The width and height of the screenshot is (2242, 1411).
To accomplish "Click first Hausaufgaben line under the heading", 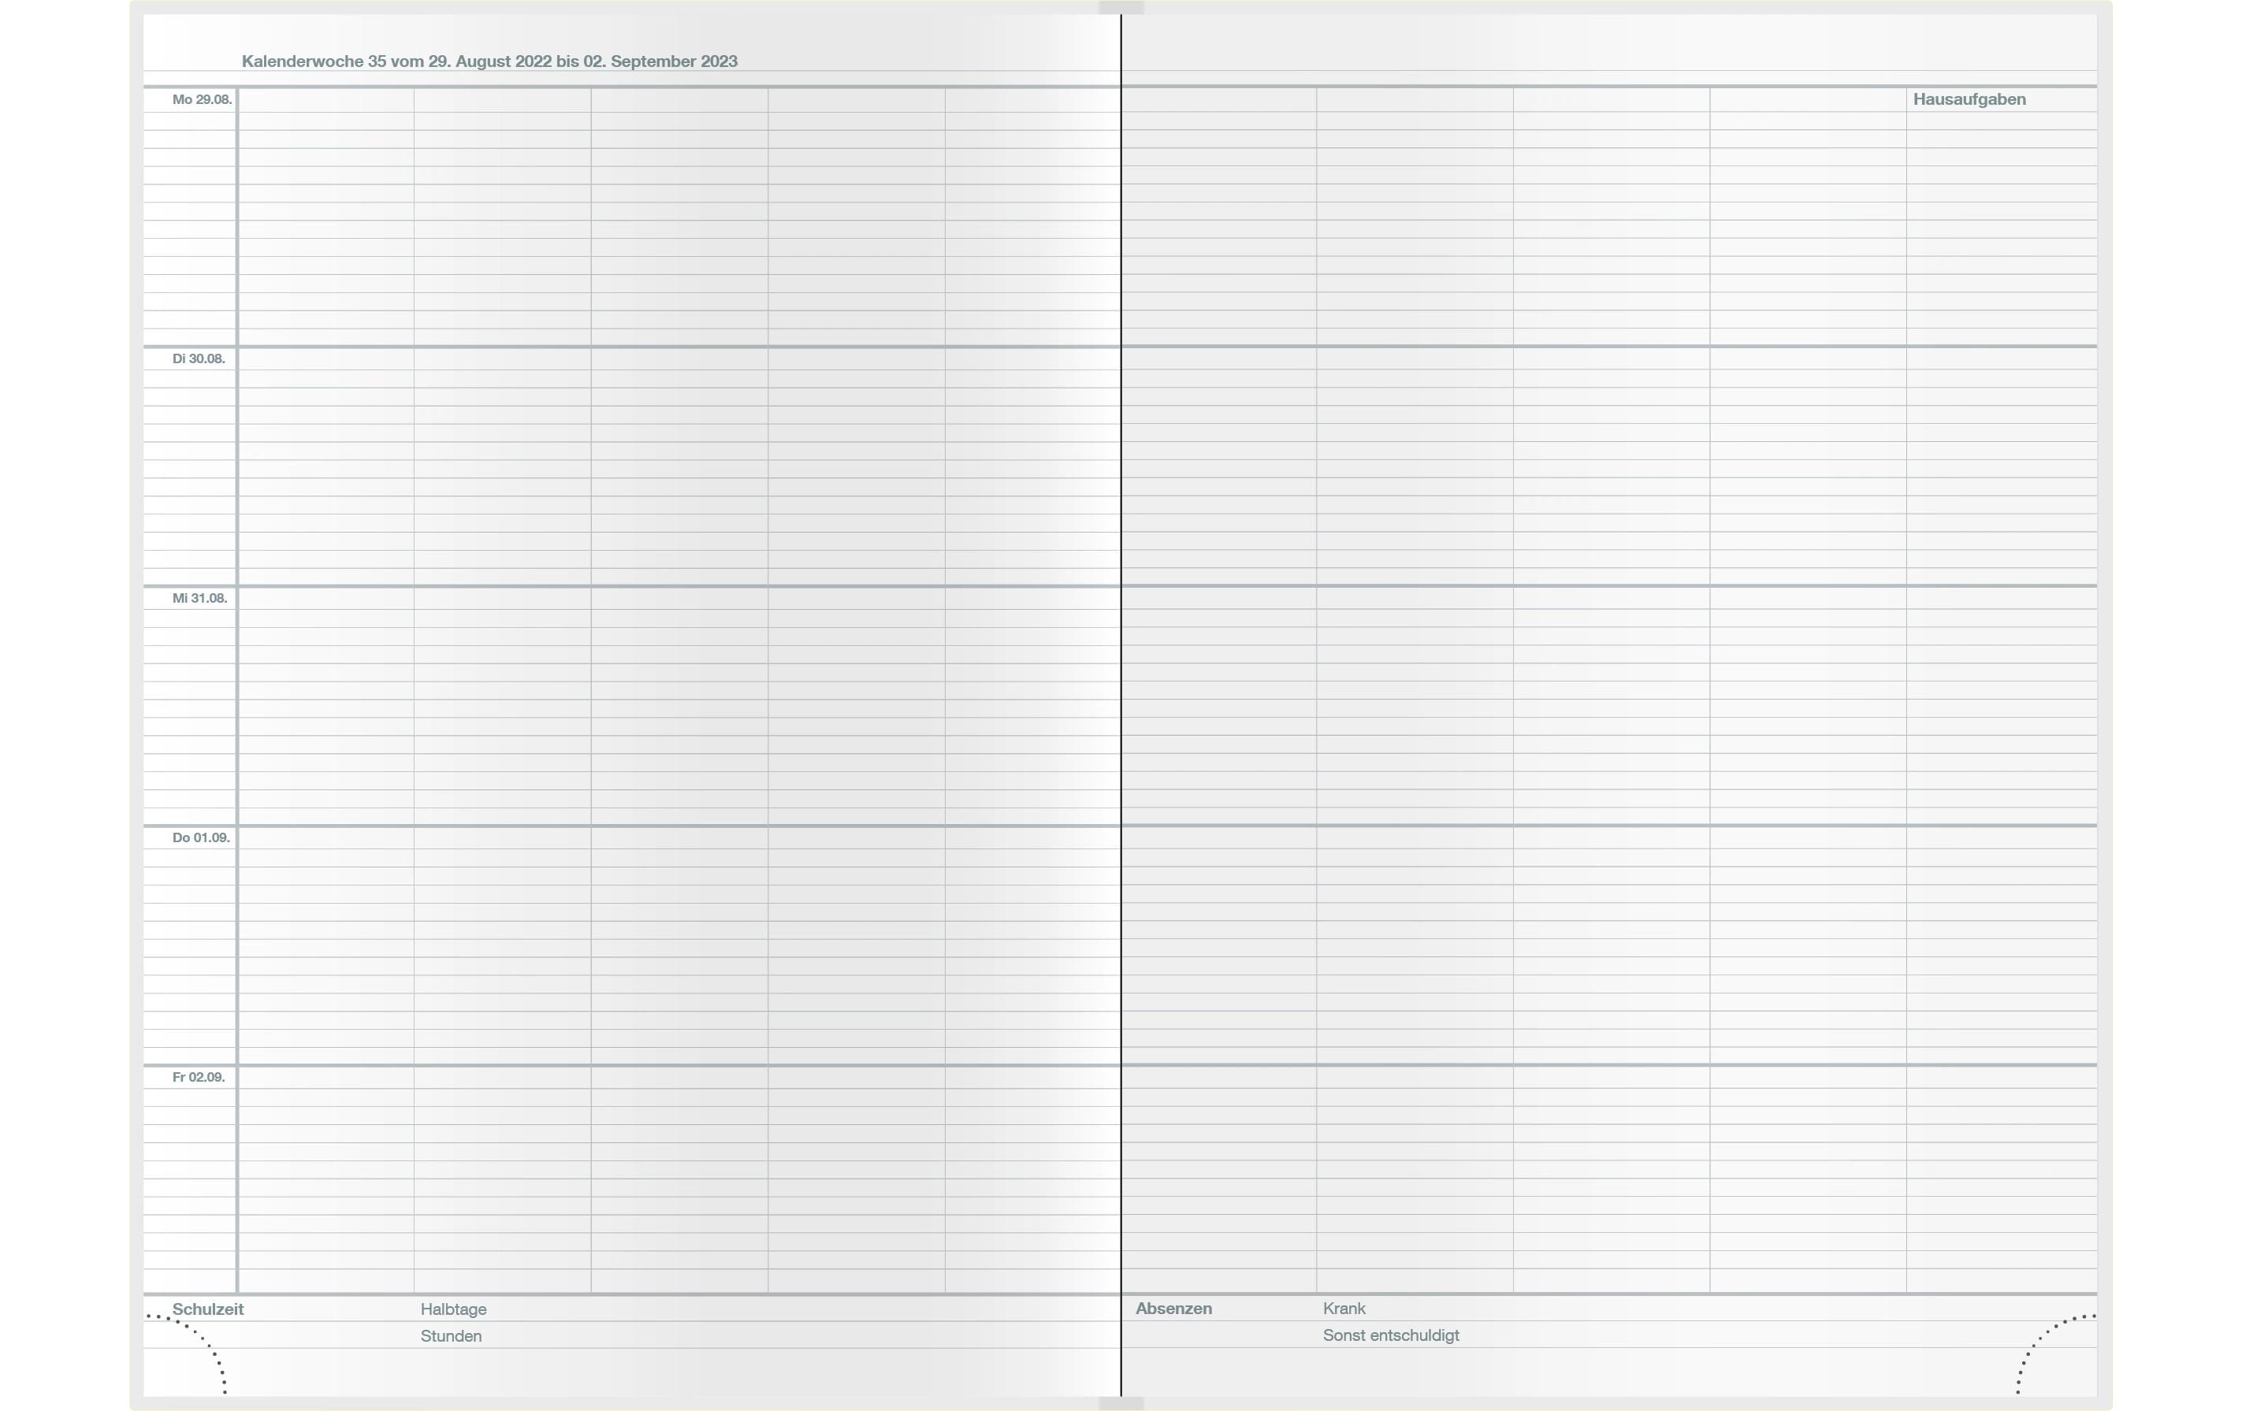I will 2002,121.
